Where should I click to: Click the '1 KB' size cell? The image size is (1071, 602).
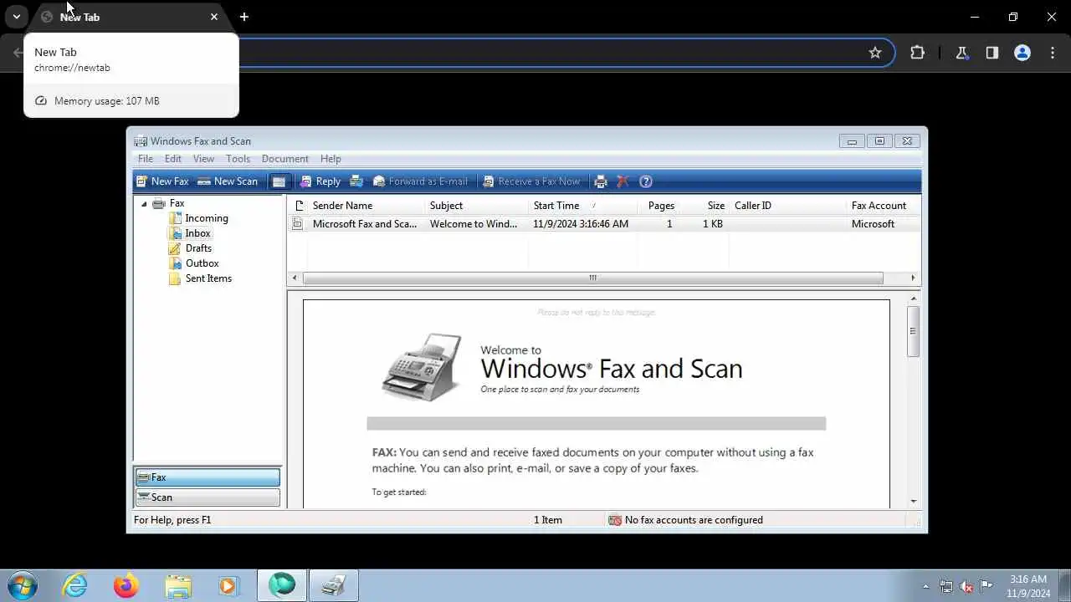pos(714,224)
